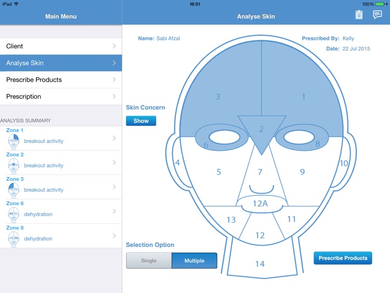This screenshot has height=293, width=390.
Task: Select cheek zone 5 on face map
Action: click(218, 172)
